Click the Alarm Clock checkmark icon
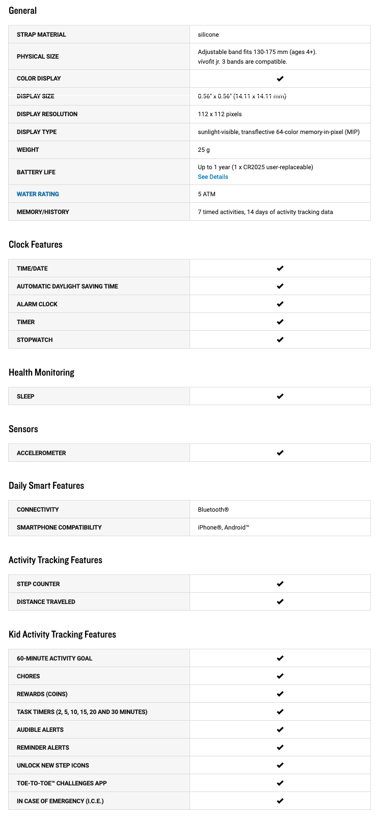 [280, 304]
